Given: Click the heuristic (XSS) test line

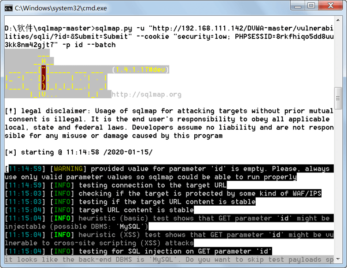Looking at the screenshot, I should 169,239.
